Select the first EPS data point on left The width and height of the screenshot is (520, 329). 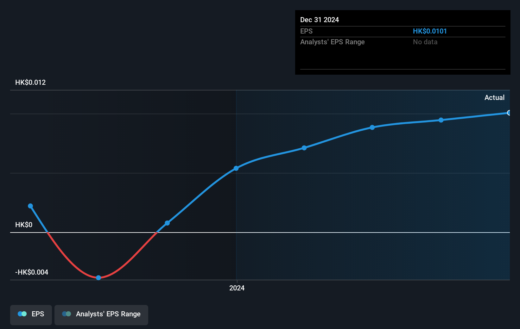(30, 206)
